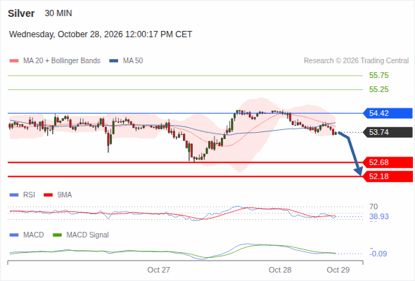Click the red 52.18 support price tag
This screenshot has width=415, height=281.
tap(388, 176)
